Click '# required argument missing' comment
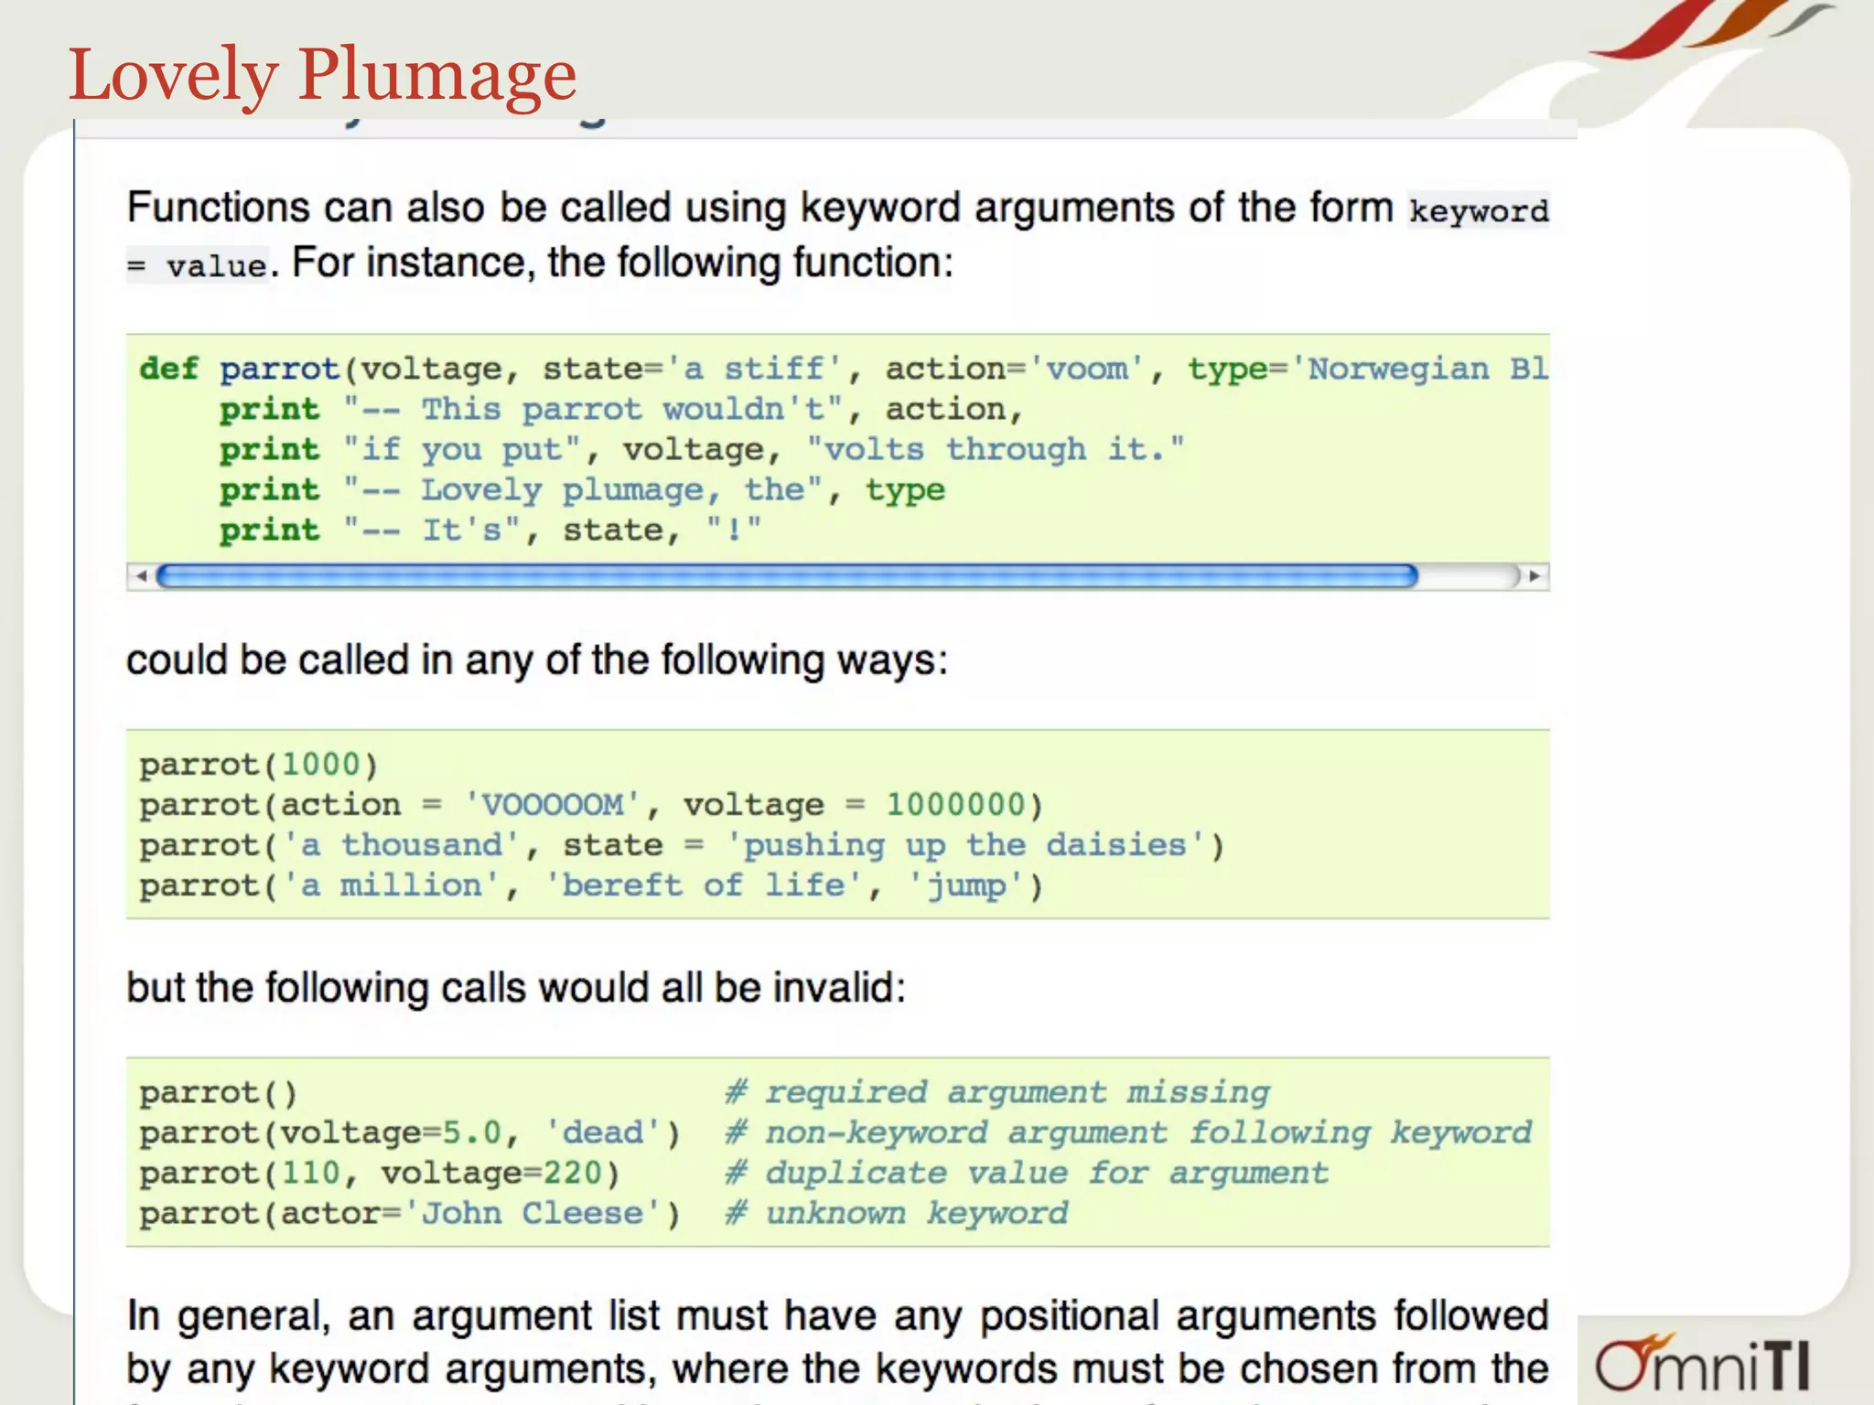Viewport: 1874px width, 1405px height. tap(997, 1092)
